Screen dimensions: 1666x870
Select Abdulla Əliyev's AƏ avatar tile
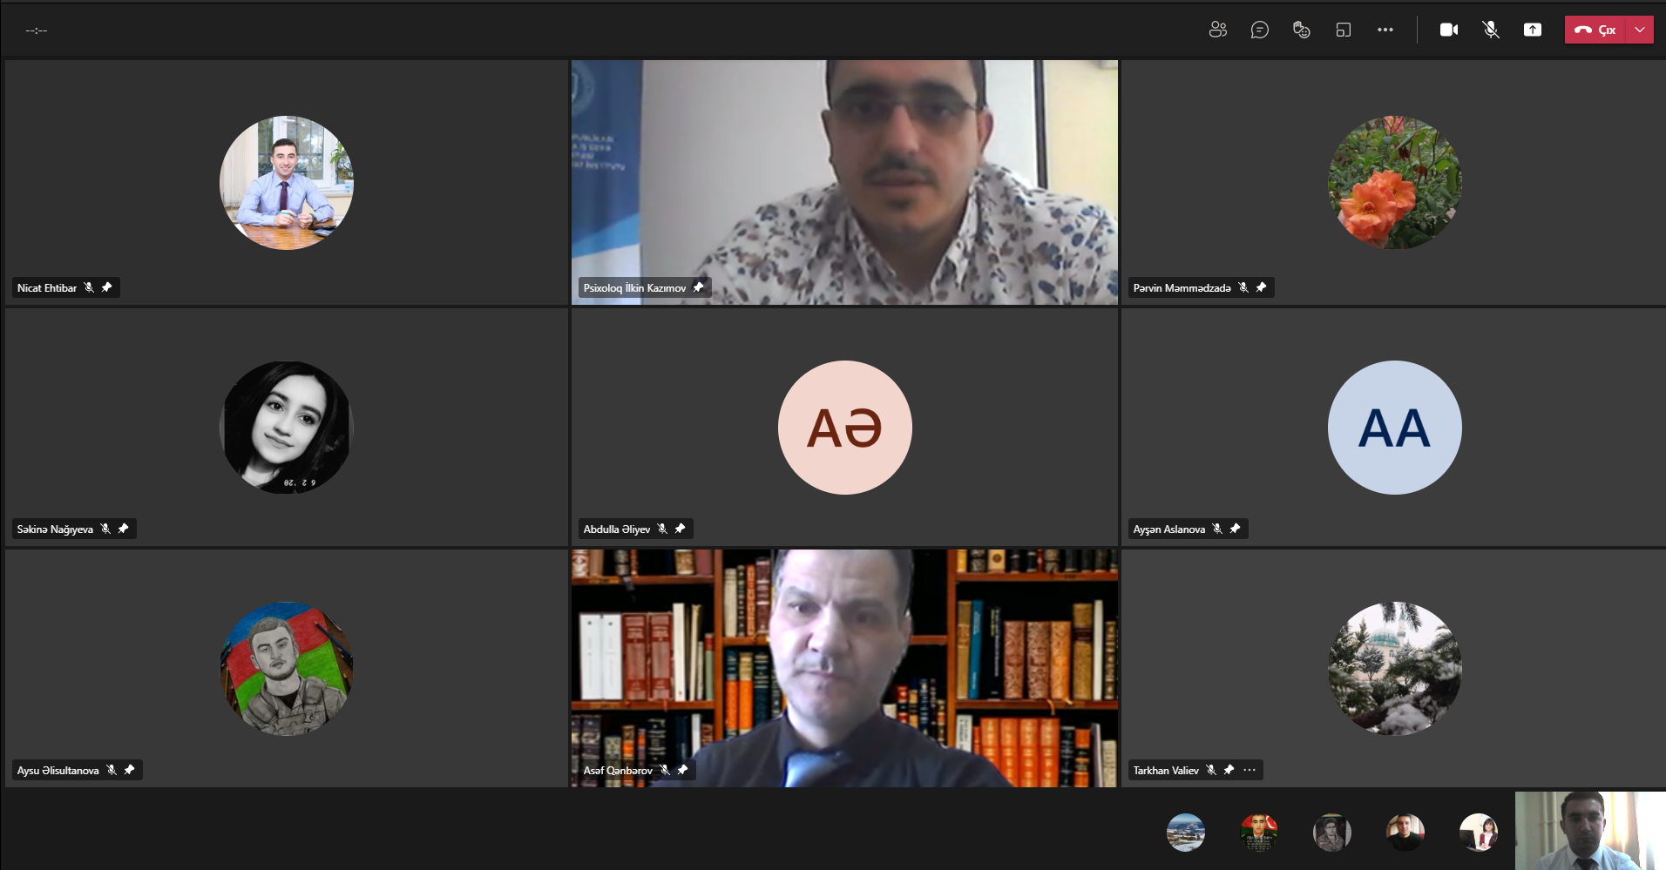(844, 428)
